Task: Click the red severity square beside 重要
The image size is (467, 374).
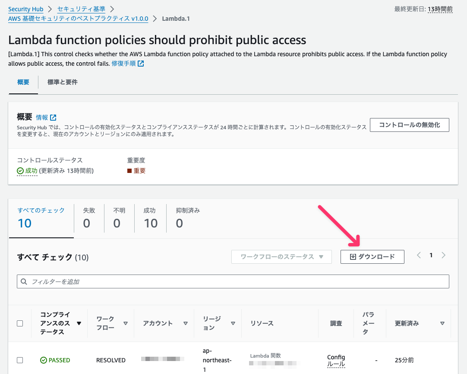Action: [x=129, y=170]
